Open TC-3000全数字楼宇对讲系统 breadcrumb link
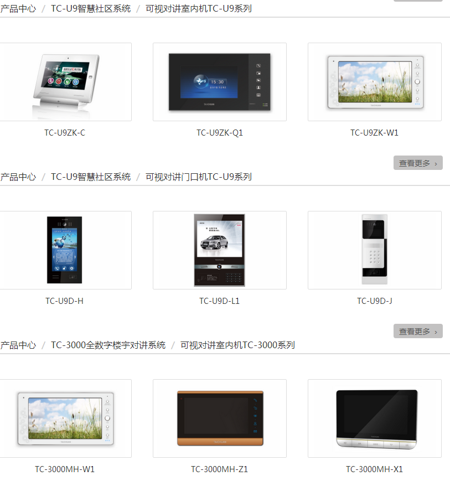Viewport: 450px width, 481px height. tap(108, 345)
